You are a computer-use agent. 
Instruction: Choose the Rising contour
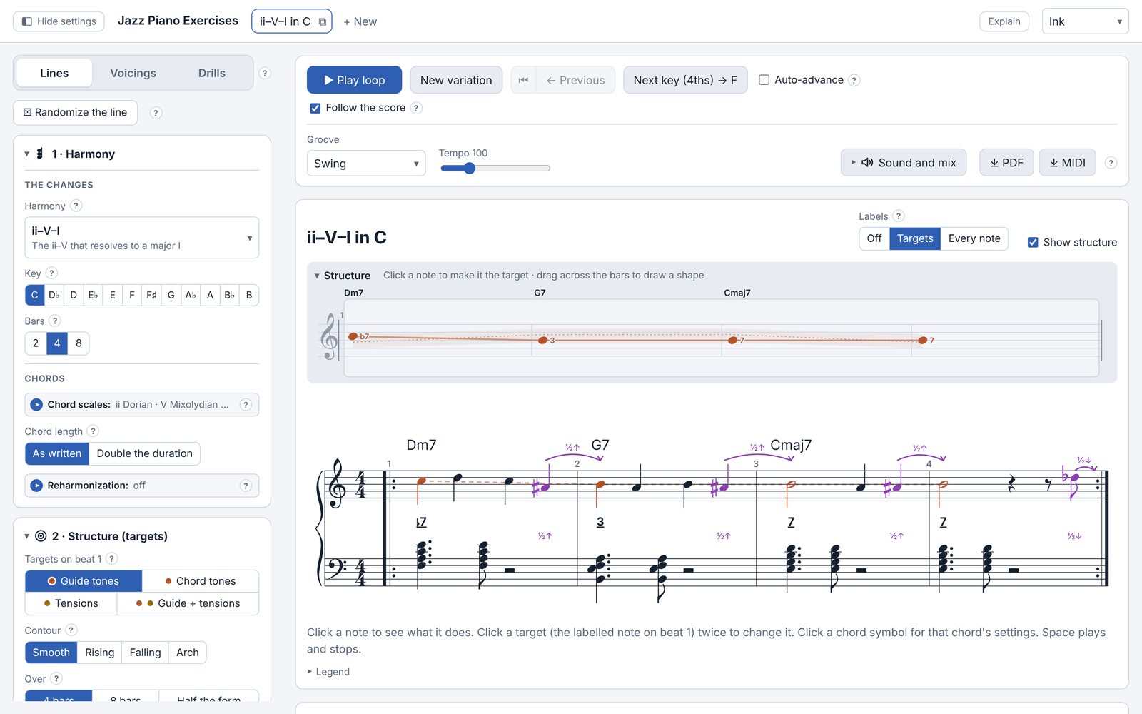99,653
